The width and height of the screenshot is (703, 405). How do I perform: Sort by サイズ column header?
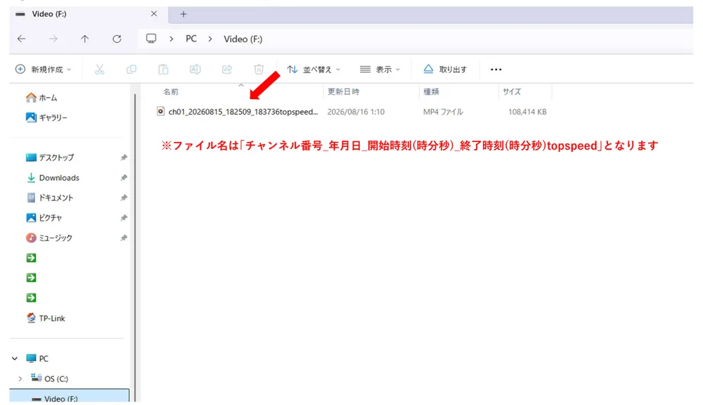512,92
